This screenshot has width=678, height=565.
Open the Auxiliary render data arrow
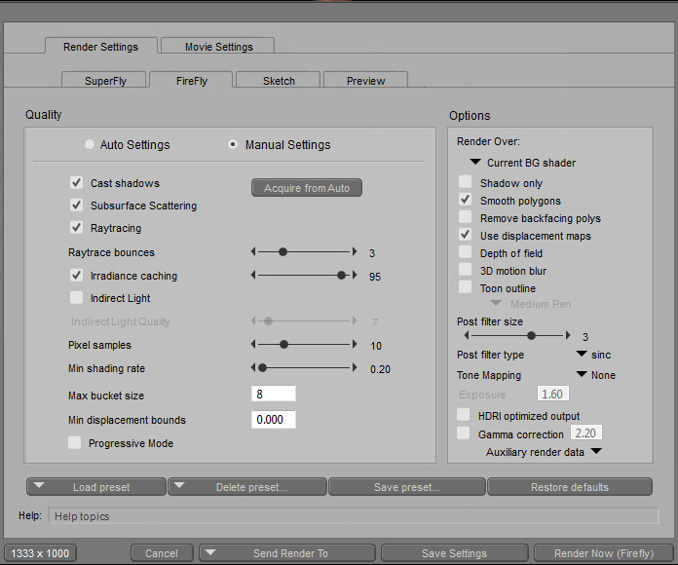click(595, 452)
